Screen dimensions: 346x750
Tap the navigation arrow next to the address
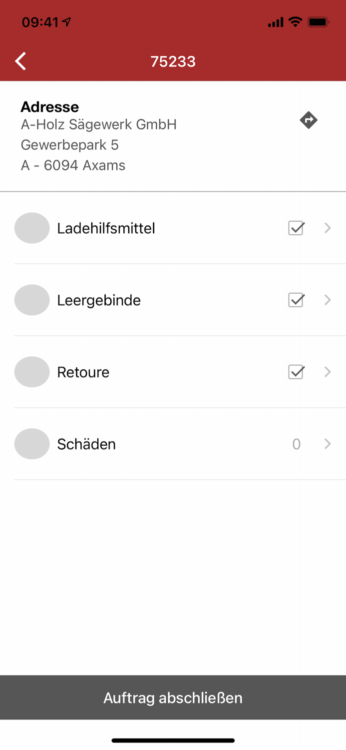click(309, 120)
